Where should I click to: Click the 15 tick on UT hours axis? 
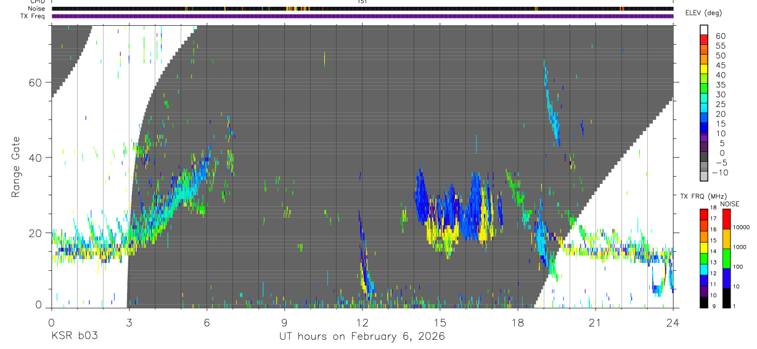click(x=440, y=323)
